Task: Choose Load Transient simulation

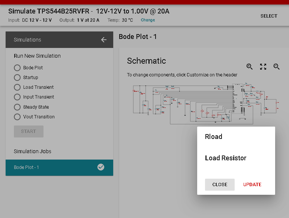Action: pos(17,87)
